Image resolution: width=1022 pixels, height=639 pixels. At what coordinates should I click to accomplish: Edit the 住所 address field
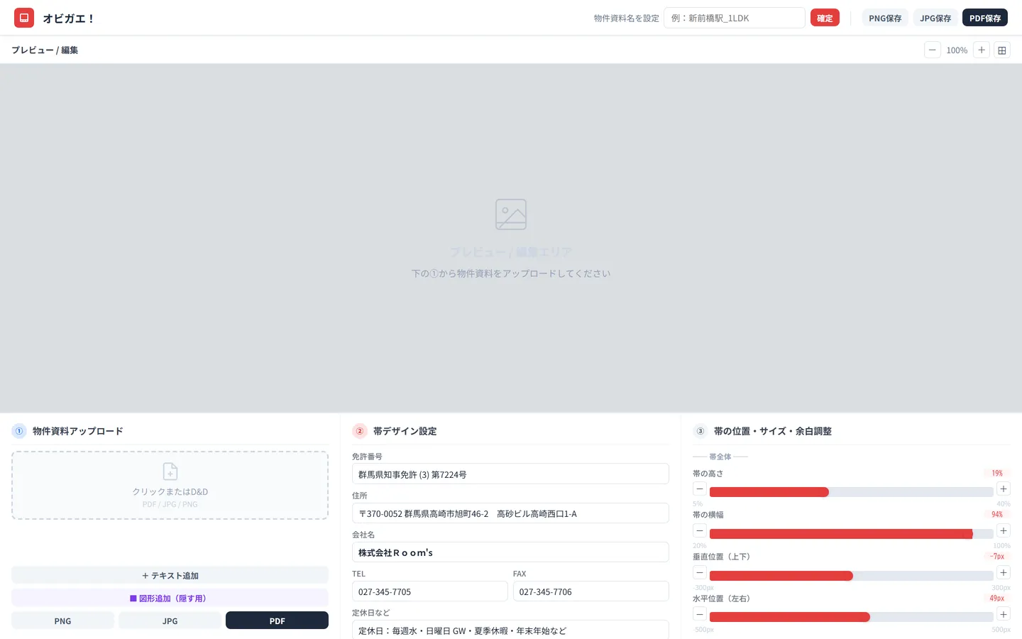click(x=510, y=513)
